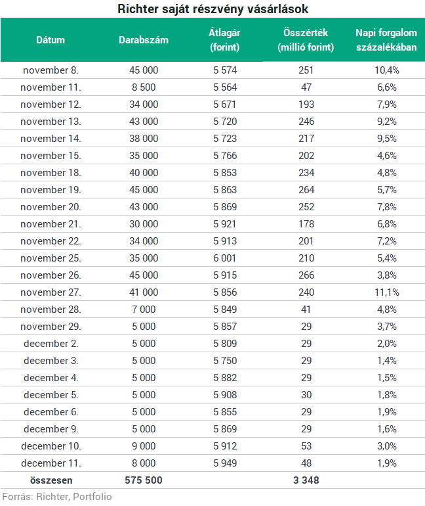Click average price 5 913
This screenshot has height=506, width=425.
pyautogui.click(x=225, y=241)
